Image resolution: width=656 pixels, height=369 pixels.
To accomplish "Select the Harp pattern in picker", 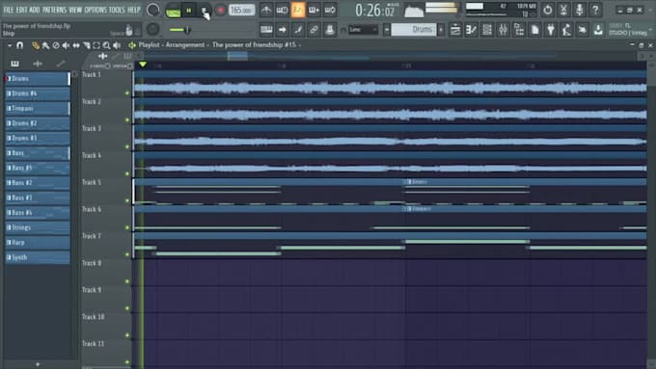I will point(38,243).
